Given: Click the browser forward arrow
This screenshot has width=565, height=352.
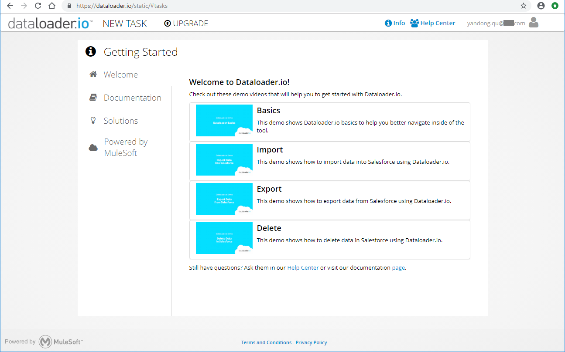Looking at the screenshot, I should coord(24,6).
